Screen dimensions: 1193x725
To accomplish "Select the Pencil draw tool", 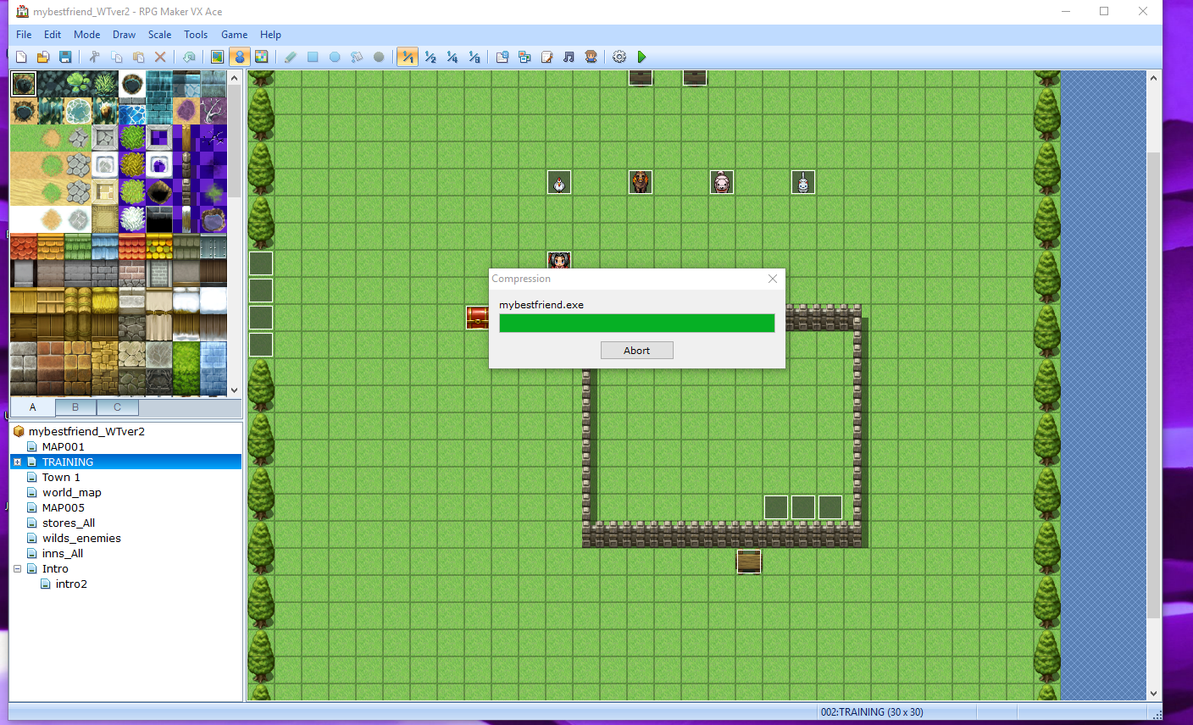I will 291,57.
